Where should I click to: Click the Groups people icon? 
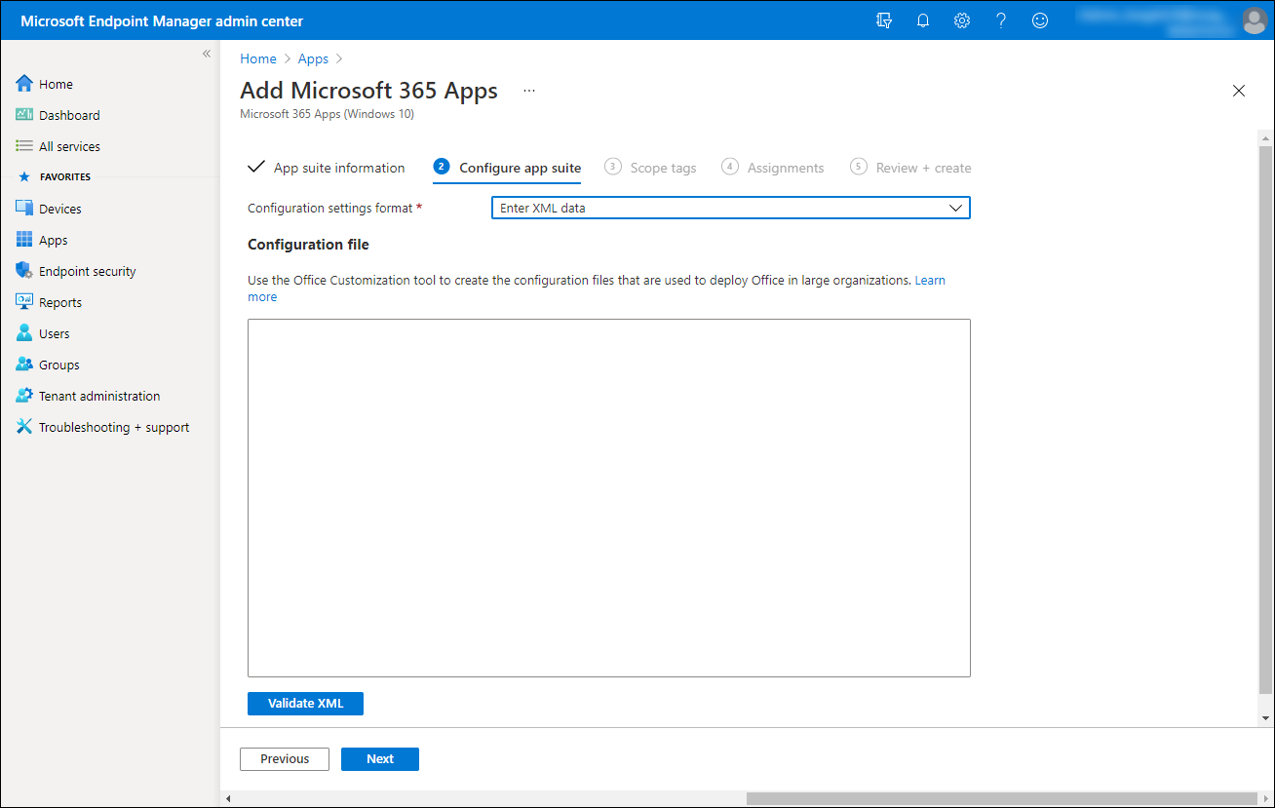24,365
